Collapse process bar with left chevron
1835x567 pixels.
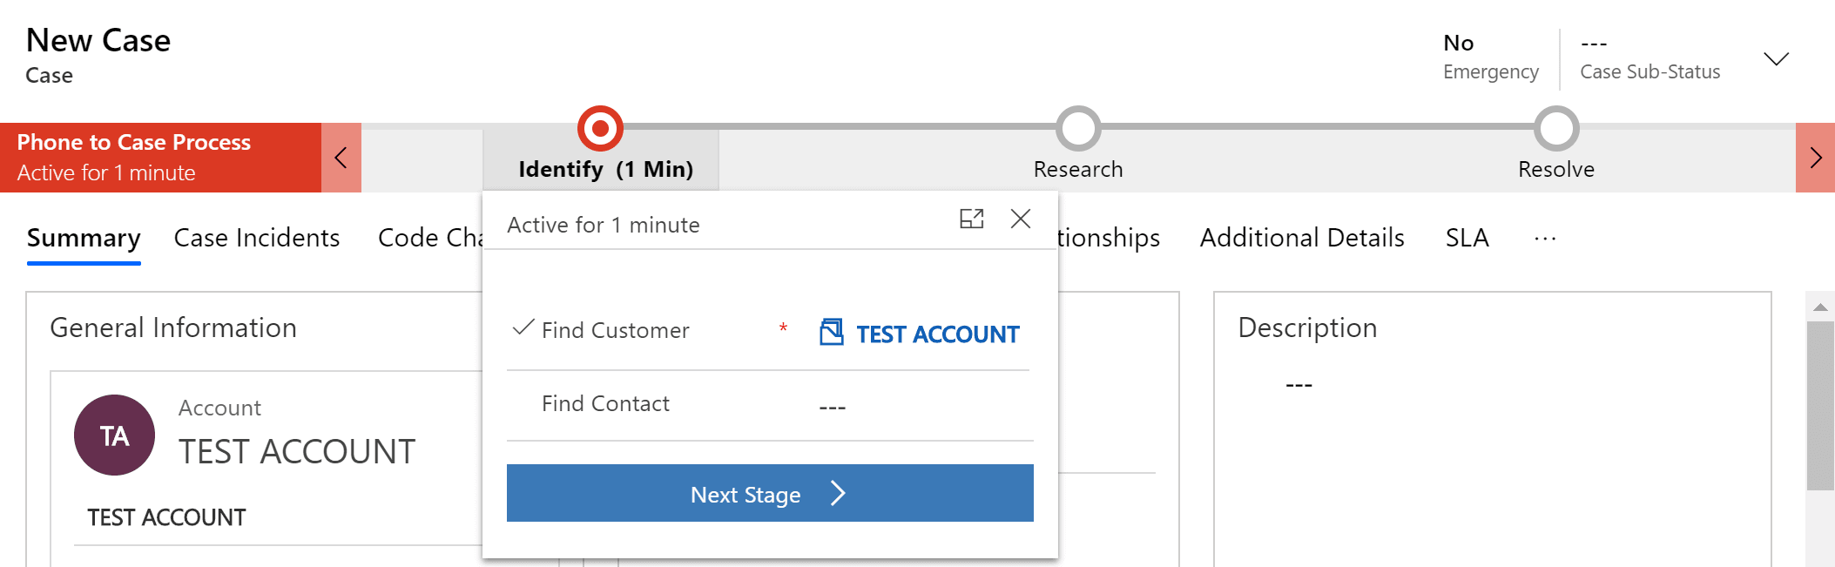(x=341, y=158)
